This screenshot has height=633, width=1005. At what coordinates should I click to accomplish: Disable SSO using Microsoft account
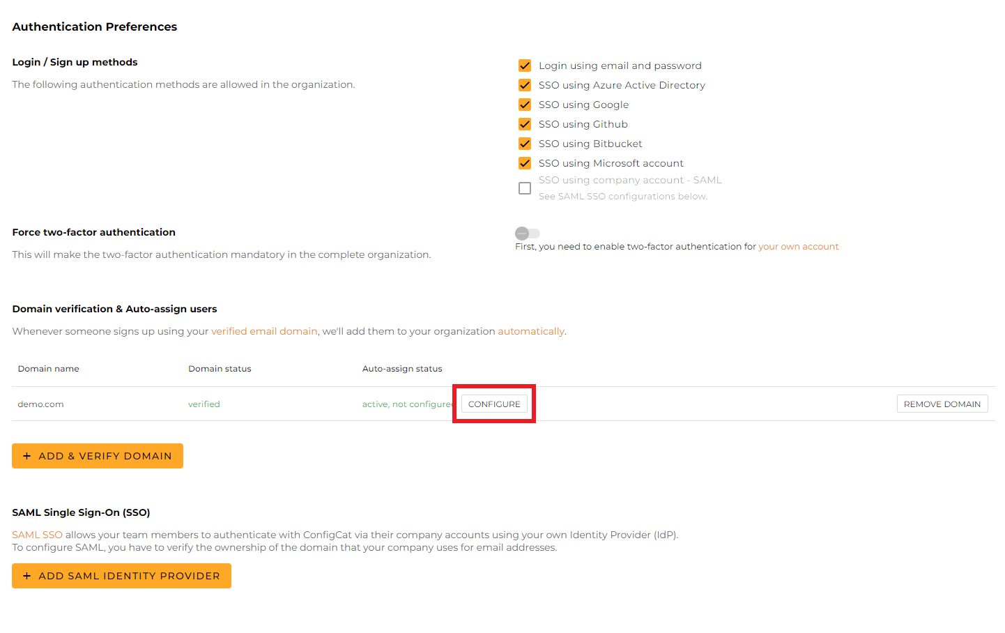pos(525,163)
